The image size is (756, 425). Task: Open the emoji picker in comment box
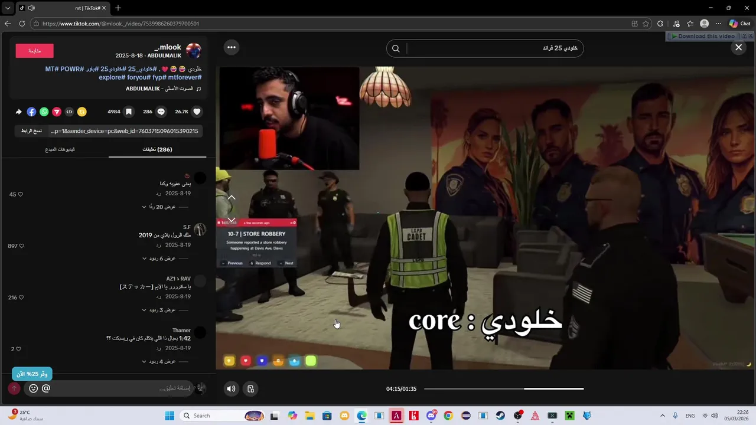33,388
